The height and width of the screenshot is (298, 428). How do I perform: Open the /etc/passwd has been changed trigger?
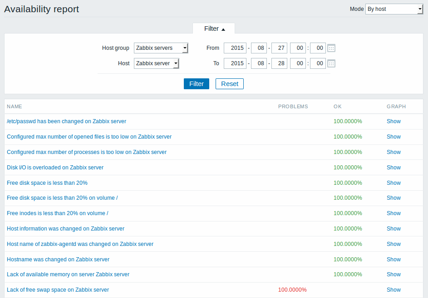coord(66,121)
